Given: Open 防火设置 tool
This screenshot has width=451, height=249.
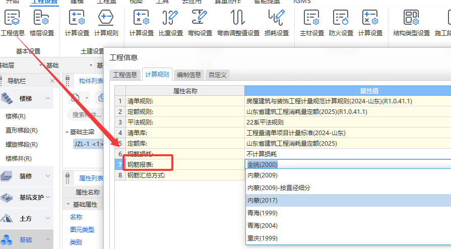Looking at the screenshot, I should coord(341,23).
